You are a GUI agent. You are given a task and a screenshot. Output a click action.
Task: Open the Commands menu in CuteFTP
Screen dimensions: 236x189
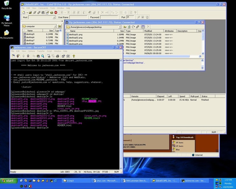[x=43, y=8]
